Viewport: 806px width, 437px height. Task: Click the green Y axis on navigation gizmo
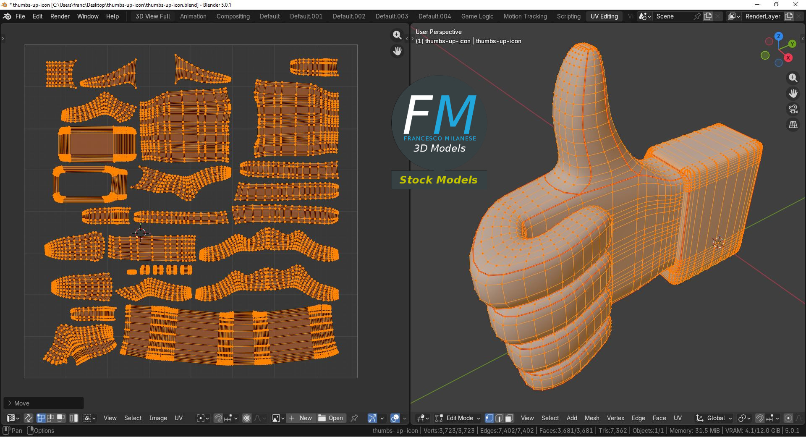click(792, 44)
